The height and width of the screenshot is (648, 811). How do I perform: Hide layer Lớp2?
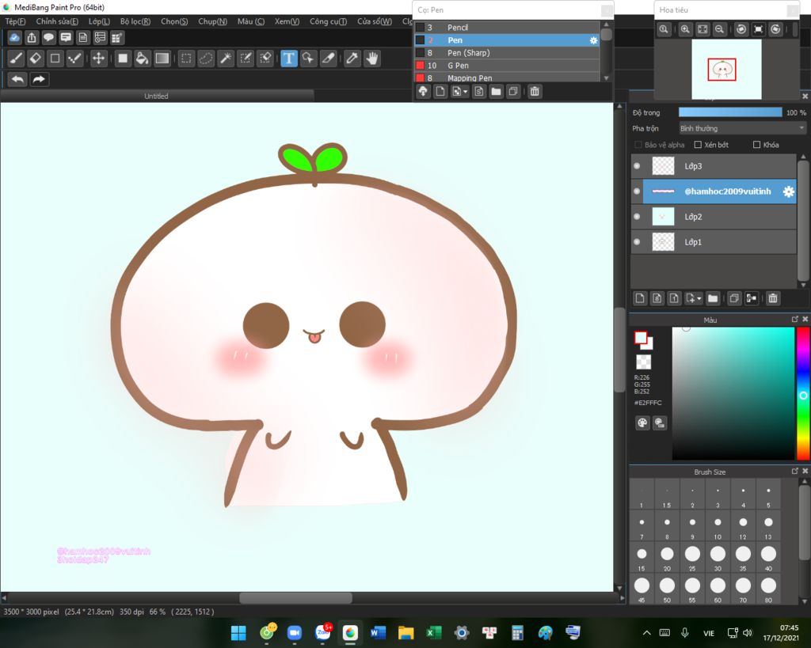(x=638, y=217)
